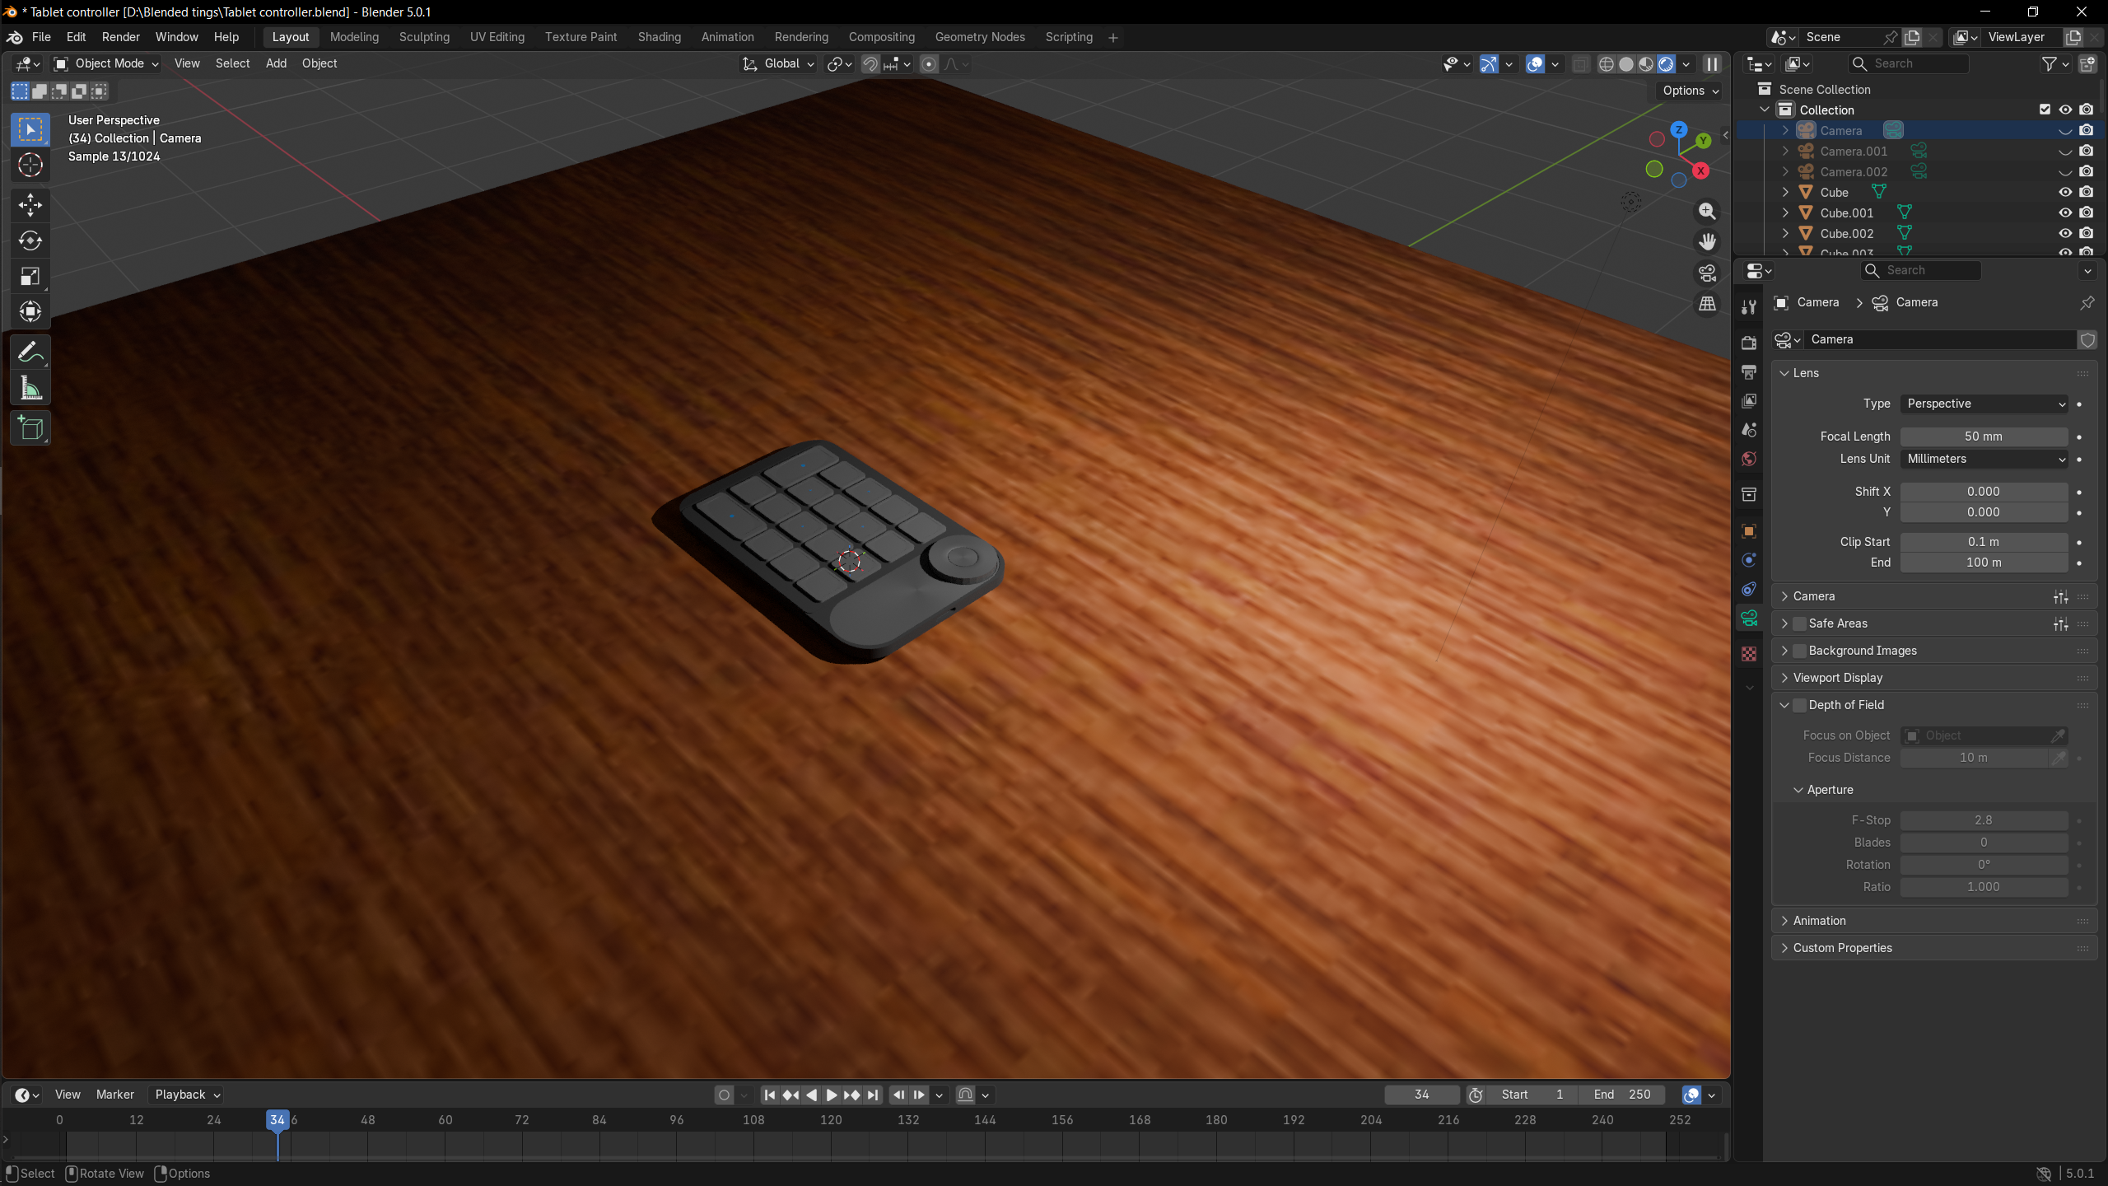Click the Focal Length 50 mm field
The image size is (2108, 1186).
1983,437
